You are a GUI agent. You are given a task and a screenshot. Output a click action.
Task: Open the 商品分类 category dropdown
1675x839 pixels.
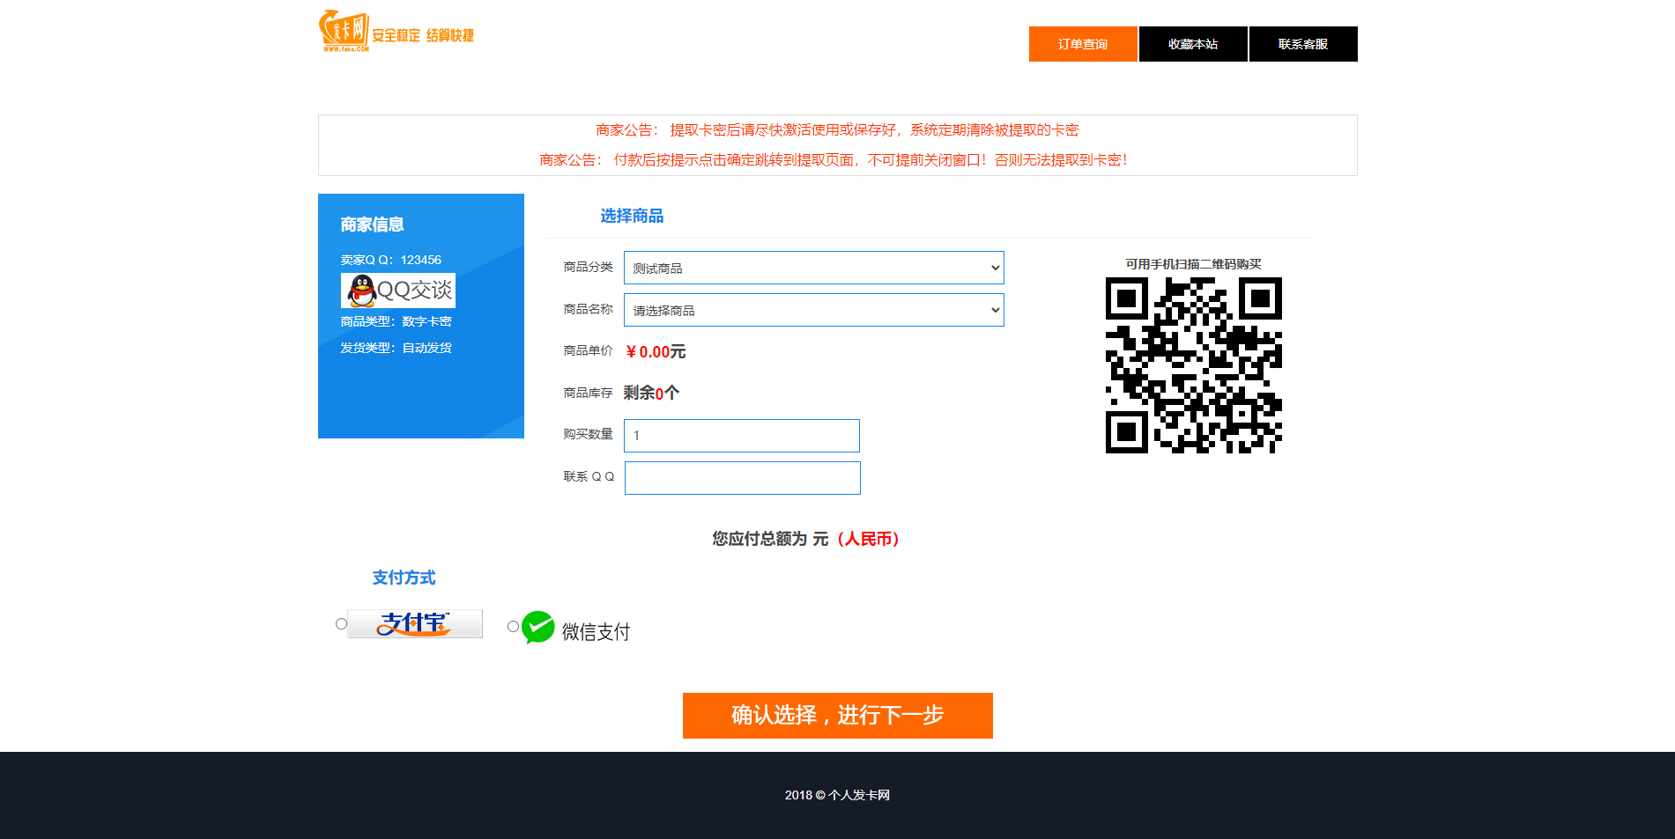(x=812, y=267)
